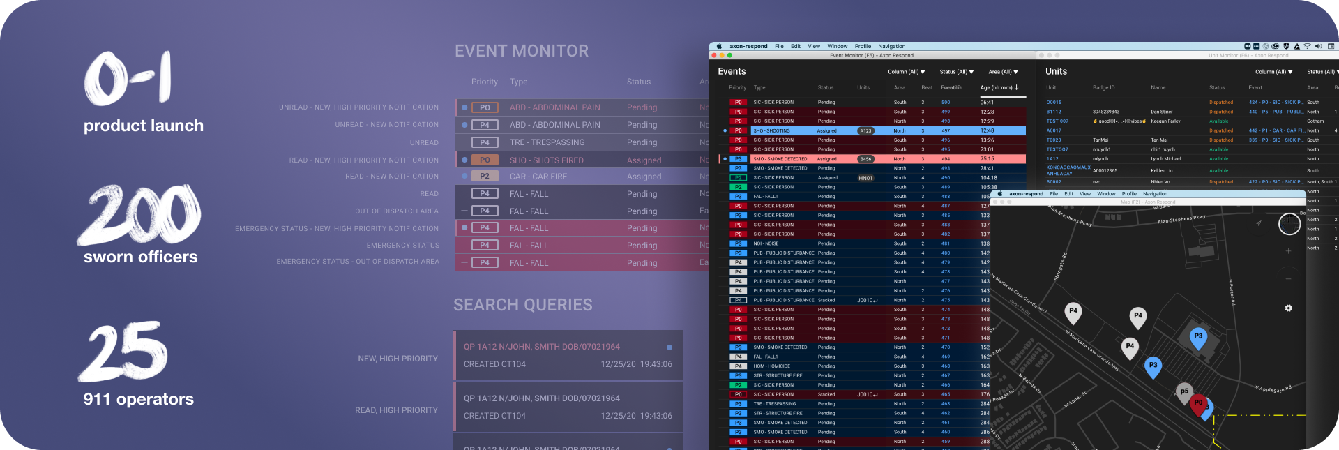Sort events by Priority column header
The image size is (1339, 450).
(x=737, y=88)
